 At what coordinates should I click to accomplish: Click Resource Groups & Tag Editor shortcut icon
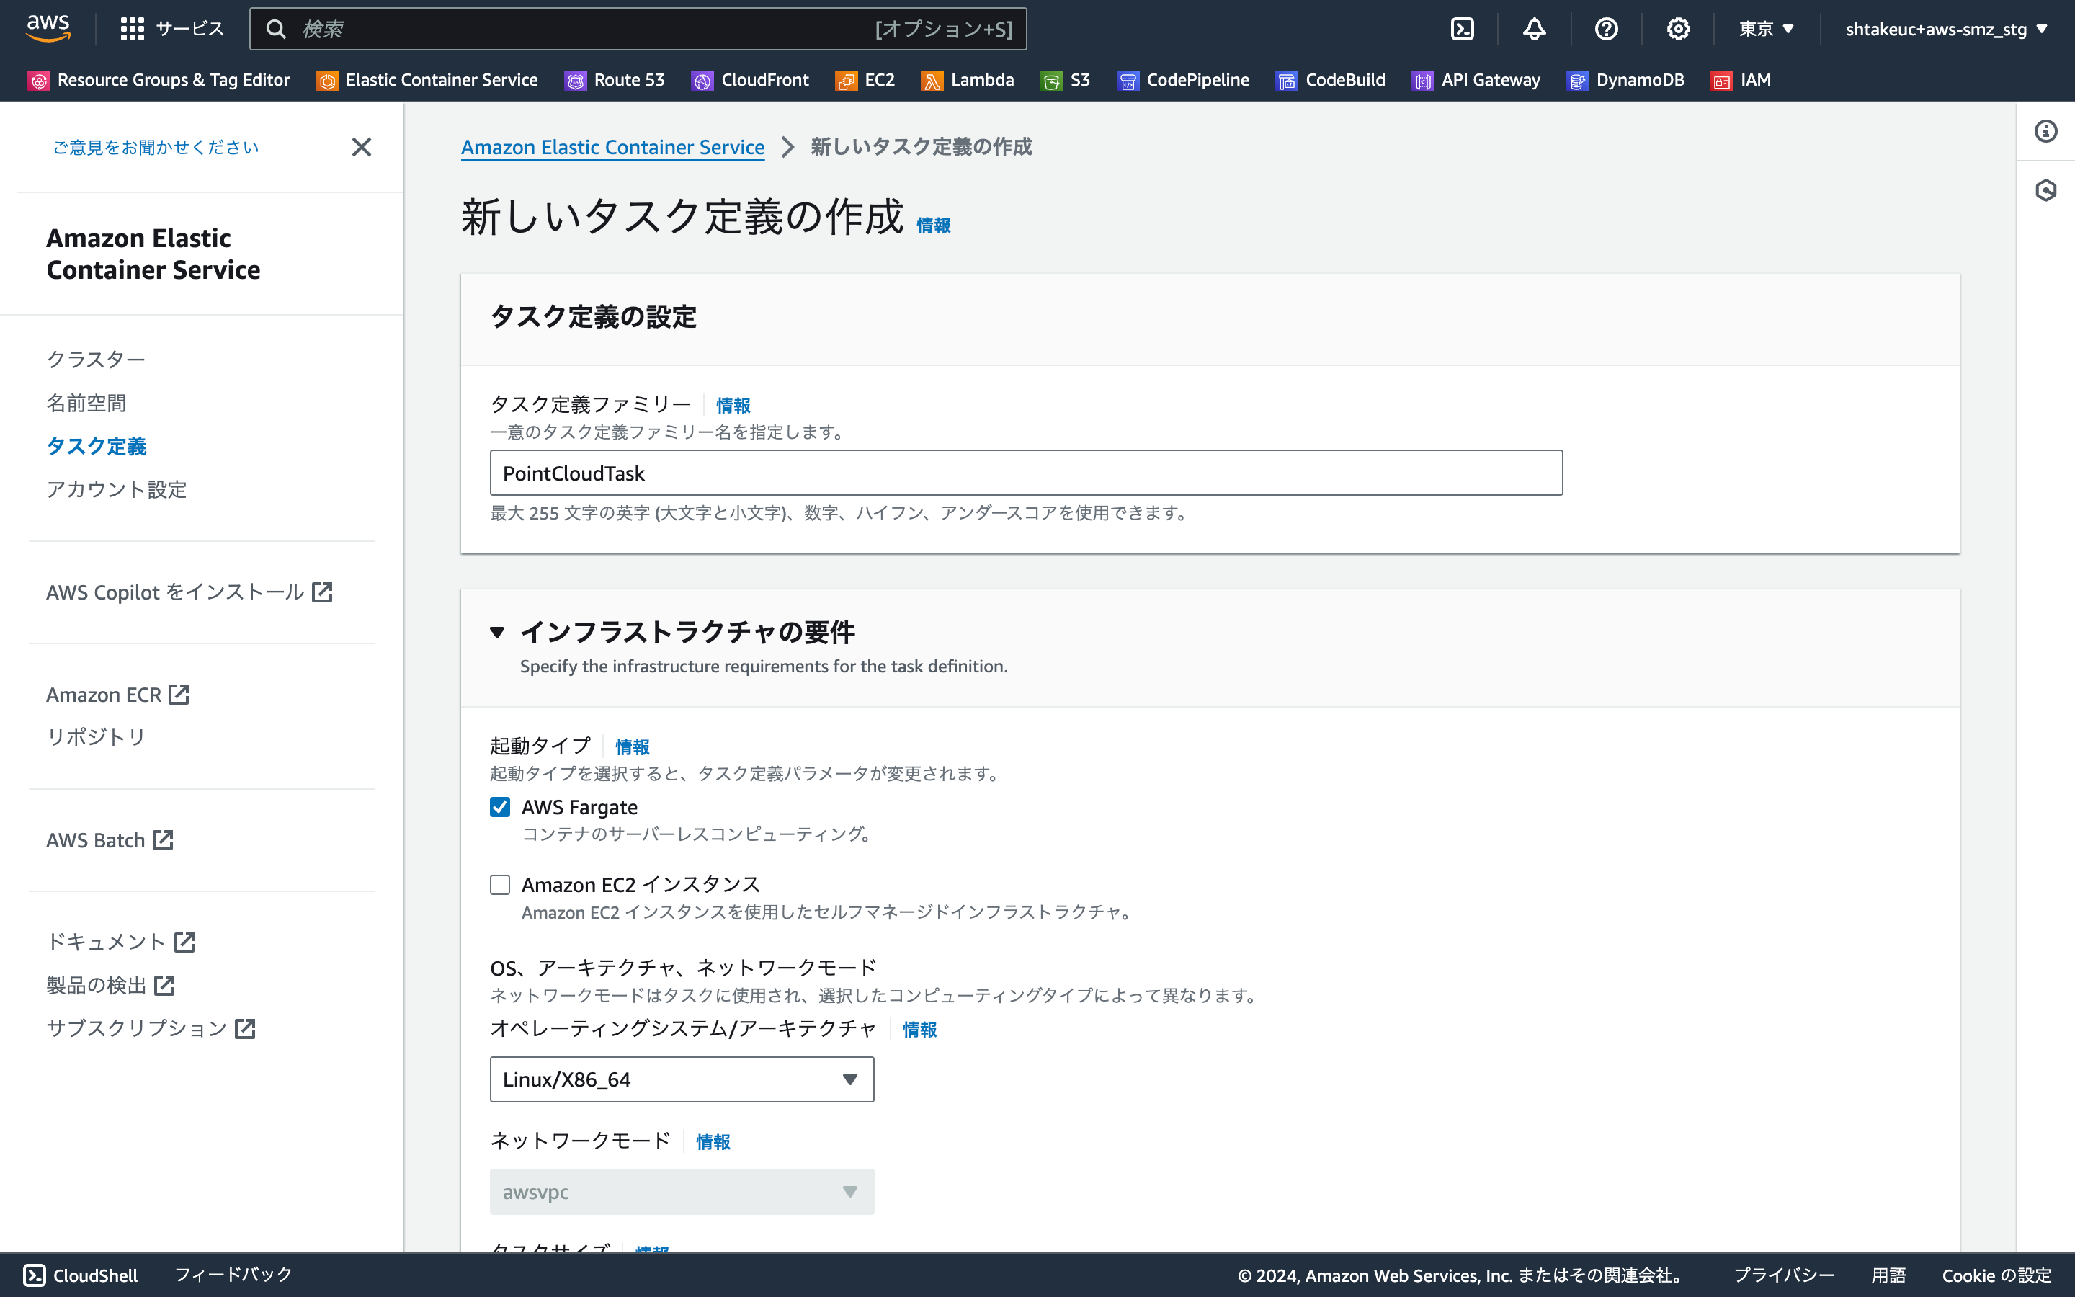39,81
